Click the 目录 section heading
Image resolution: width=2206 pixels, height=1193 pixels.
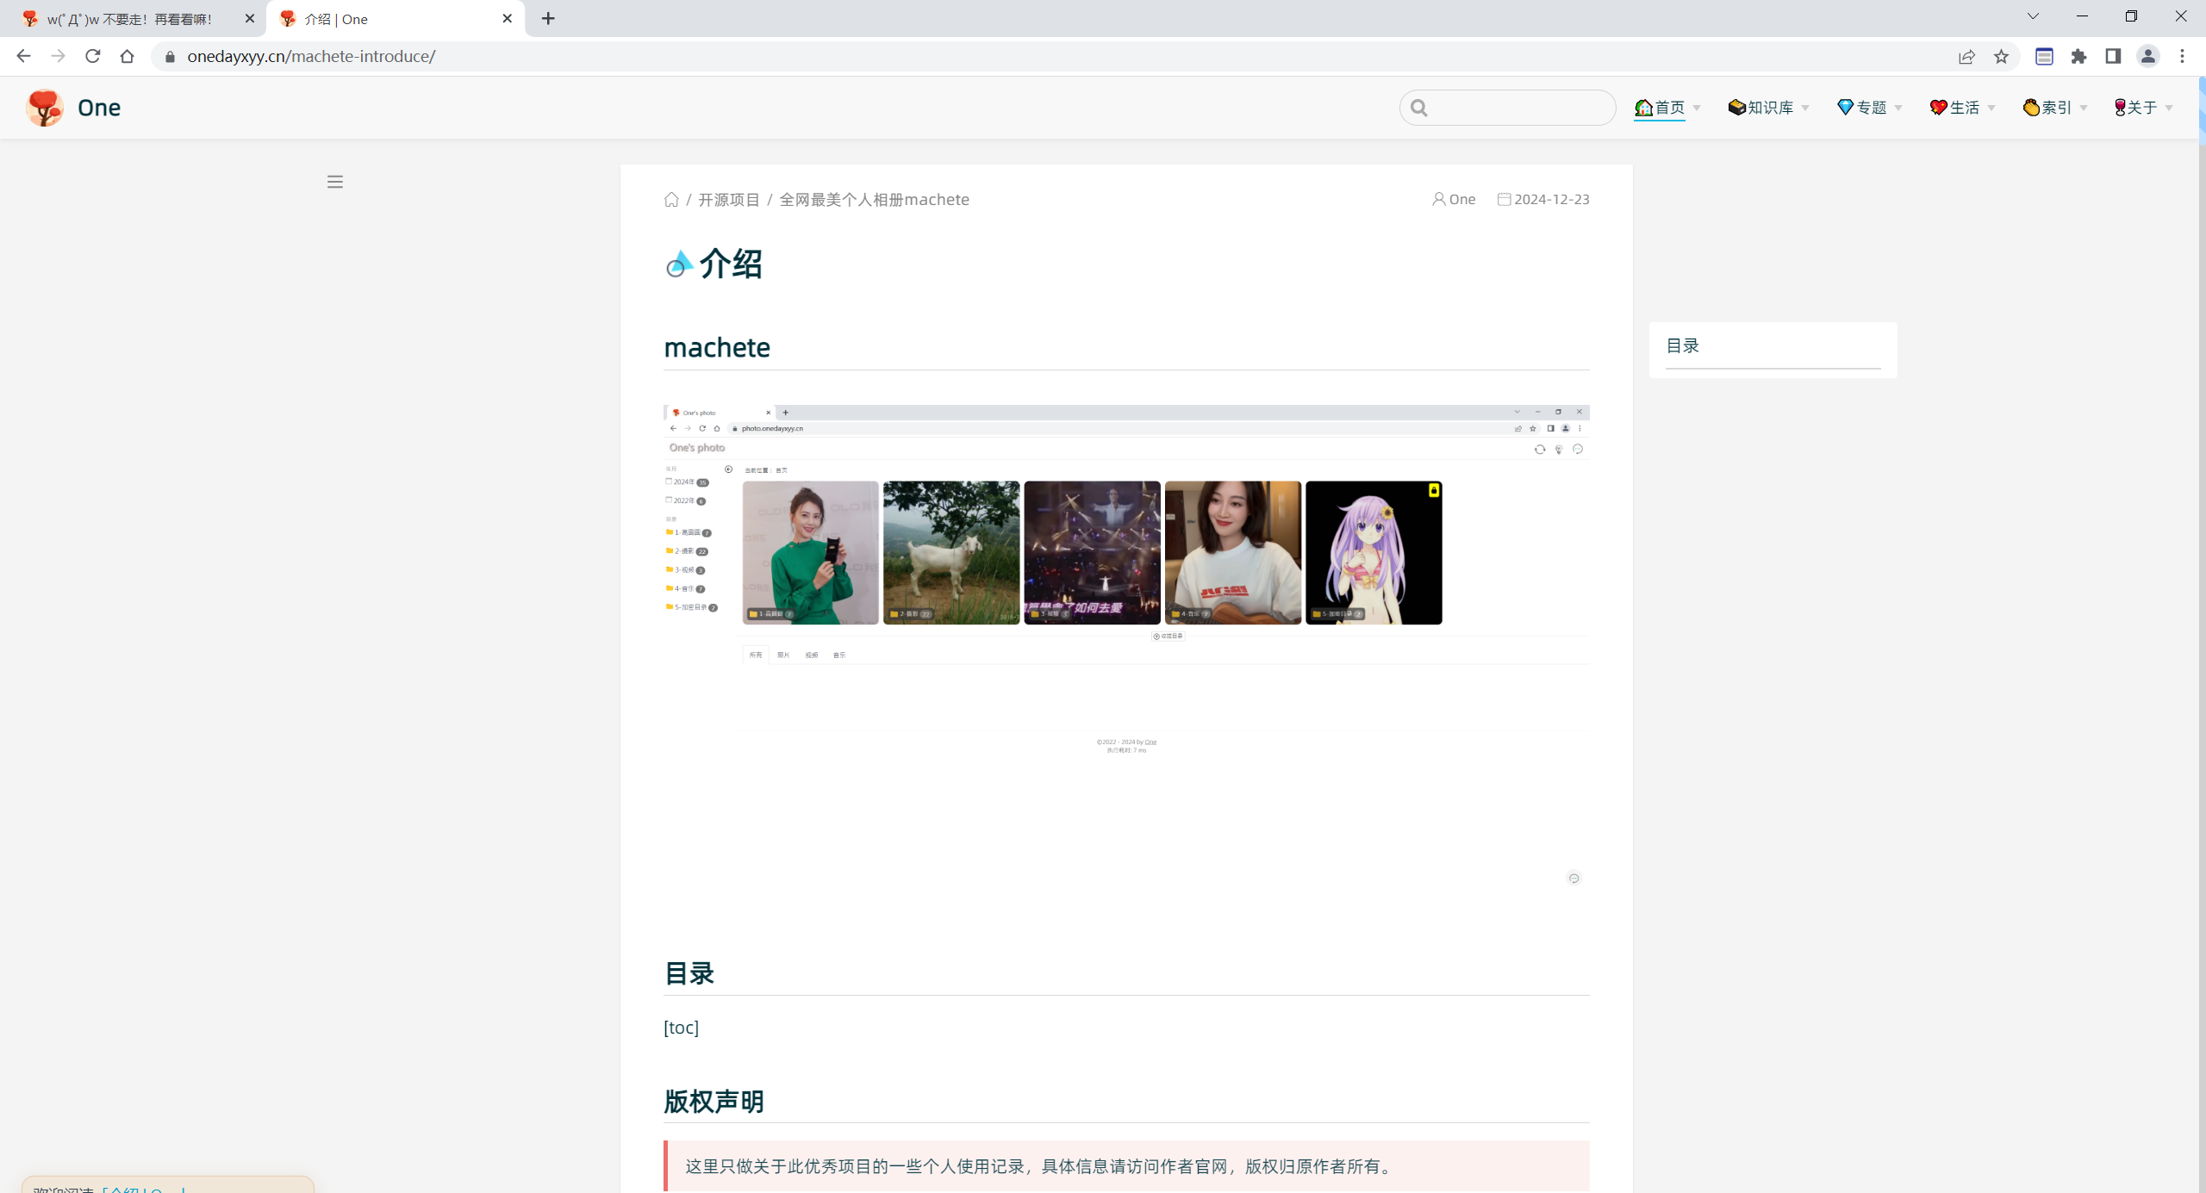click(689, 973)
